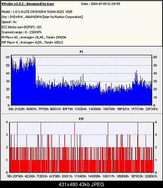
Task: Click PI axis label E0F79h
Action: click(x=68, y=109)
